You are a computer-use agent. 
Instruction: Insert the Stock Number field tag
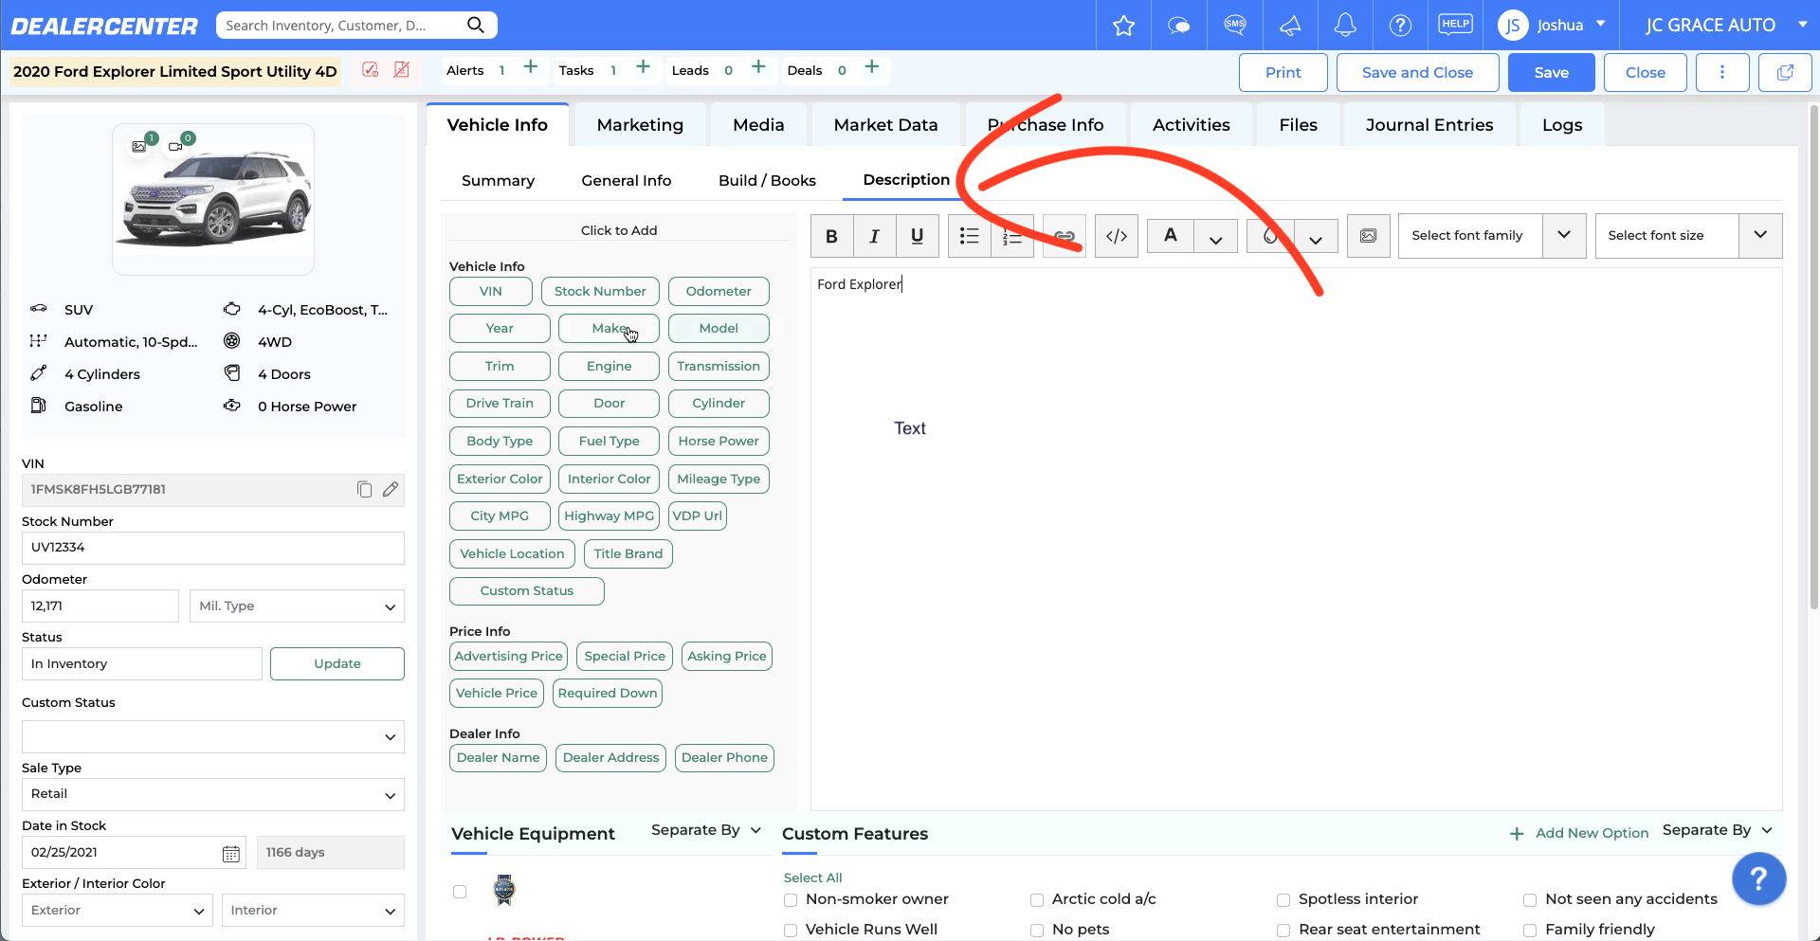tap(600, 291)
